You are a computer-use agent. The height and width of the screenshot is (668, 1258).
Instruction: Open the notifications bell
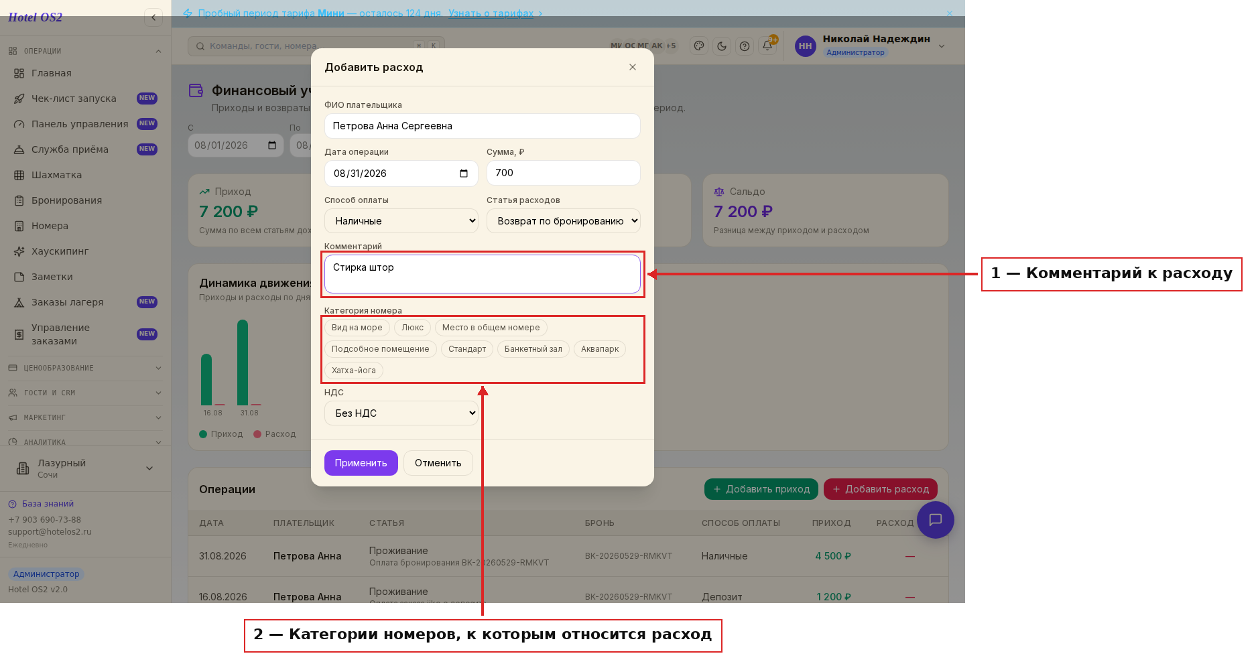click(x=767, y=46)
